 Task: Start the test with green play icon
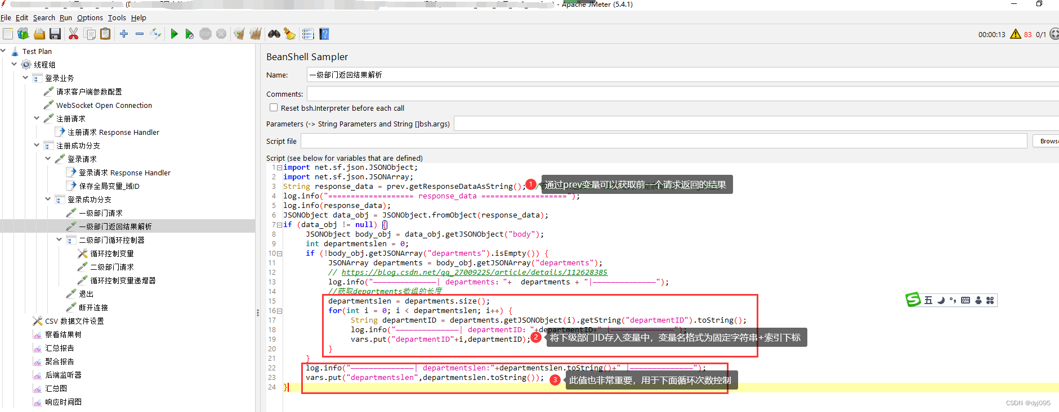[x=174, y=34]
